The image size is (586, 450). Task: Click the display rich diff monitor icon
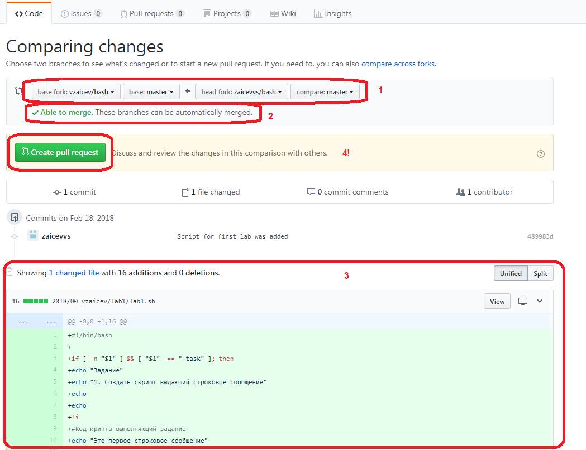(523, 301)
